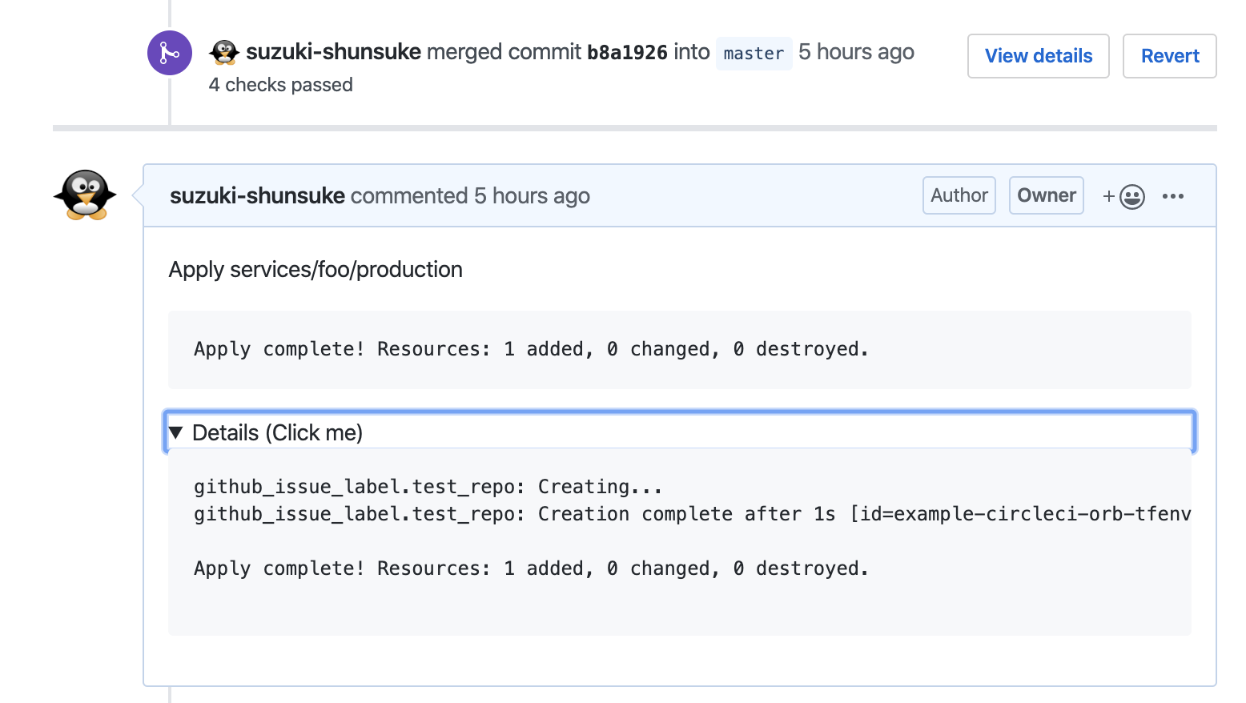Click the "4 checks passed" text
Image resolution: width=1246 pixels, height=703 pixels.
280,85
